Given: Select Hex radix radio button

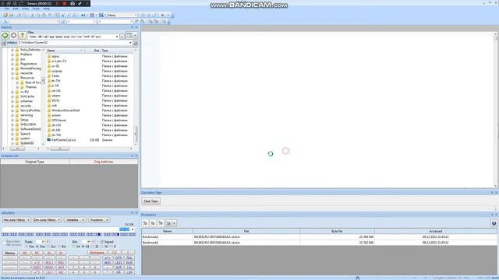Looking at the screenshot, I should click(27, 247).
